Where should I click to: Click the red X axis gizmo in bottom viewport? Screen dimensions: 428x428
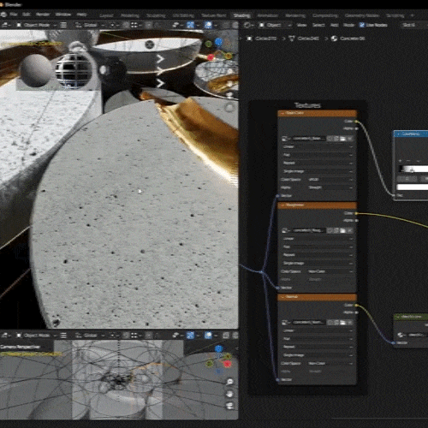(x=228, y=364)
